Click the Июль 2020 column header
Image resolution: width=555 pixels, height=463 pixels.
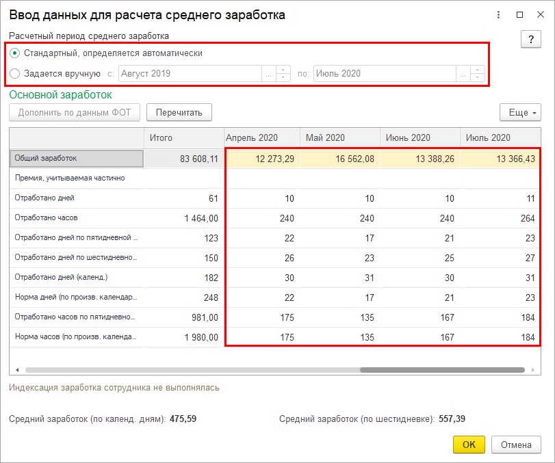tap(500, 138)
